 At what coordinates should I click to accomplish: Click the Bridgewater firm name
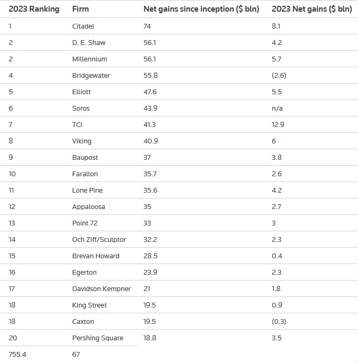[x=91, y=75]
